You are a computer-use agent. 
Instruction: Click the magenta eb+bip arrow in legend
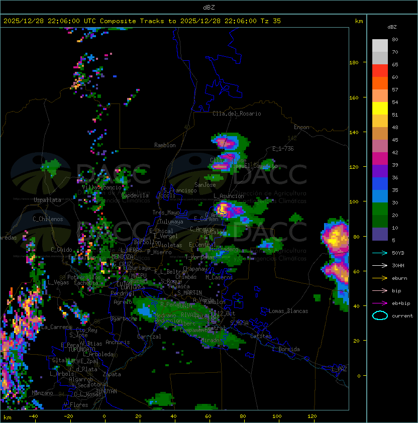click(x=380, y=303)
